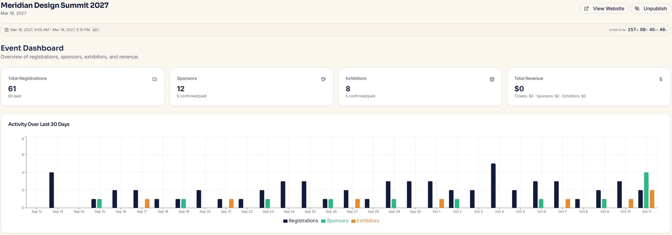672x235 pixels.
Task: Click the orange Exhibitors legend swatch
Action: pyautogui.click(x=353, y=221)
